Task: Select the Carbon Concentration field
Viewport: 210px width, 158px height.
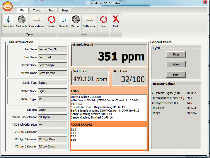Action: (53, 117)
